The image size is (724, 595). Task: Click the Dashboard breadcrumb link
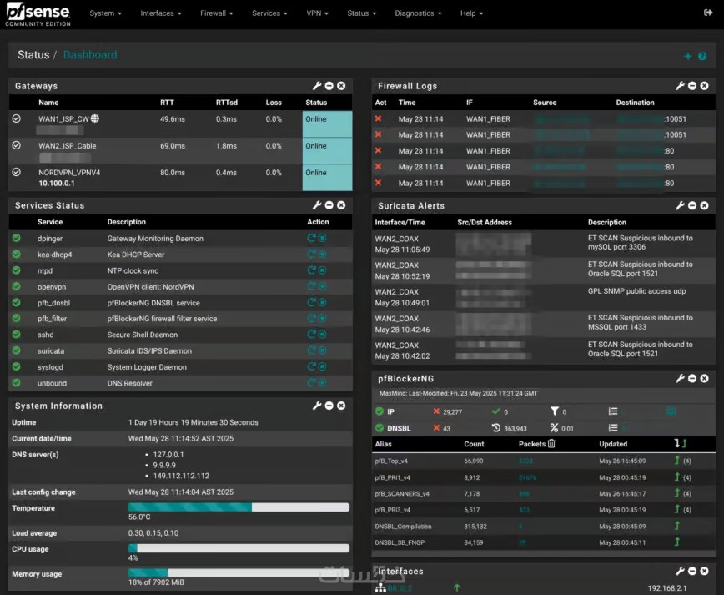pos(90,55)
